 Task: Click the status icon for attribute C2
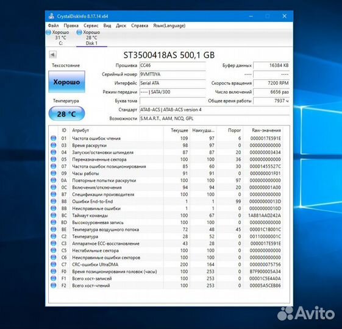(x=54, y=236)
